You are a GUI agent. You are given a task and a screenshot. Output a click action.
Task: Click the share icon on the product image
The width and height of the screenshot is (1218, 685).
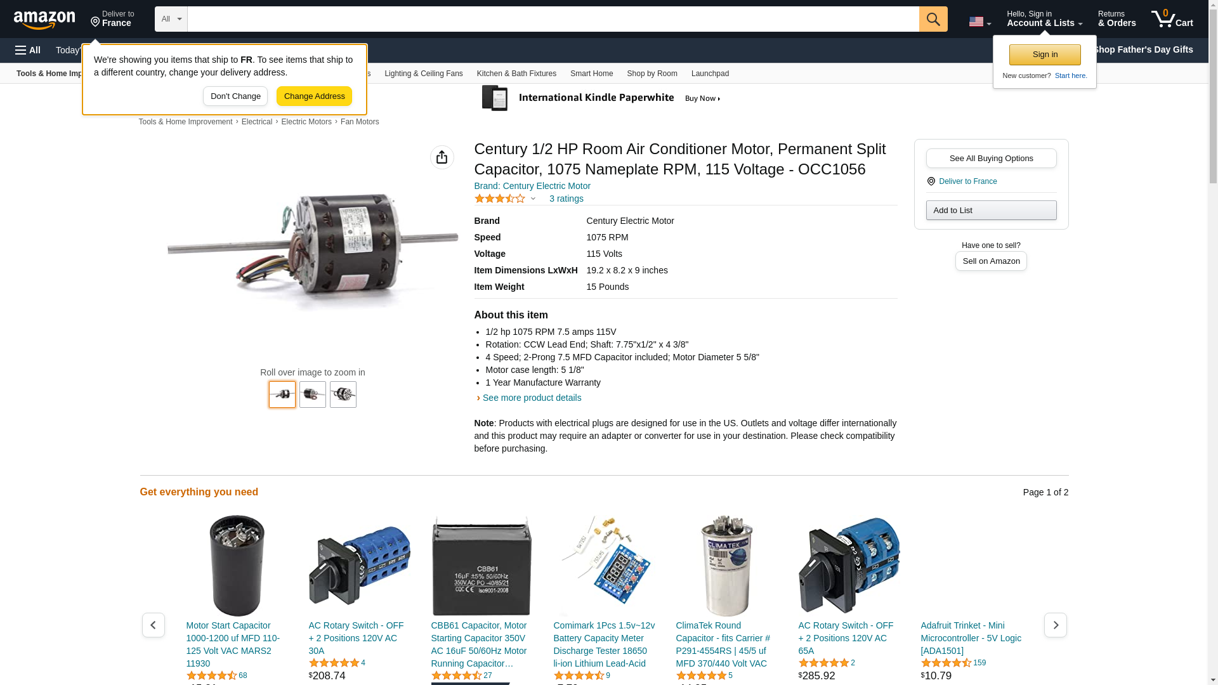[442, 157]
